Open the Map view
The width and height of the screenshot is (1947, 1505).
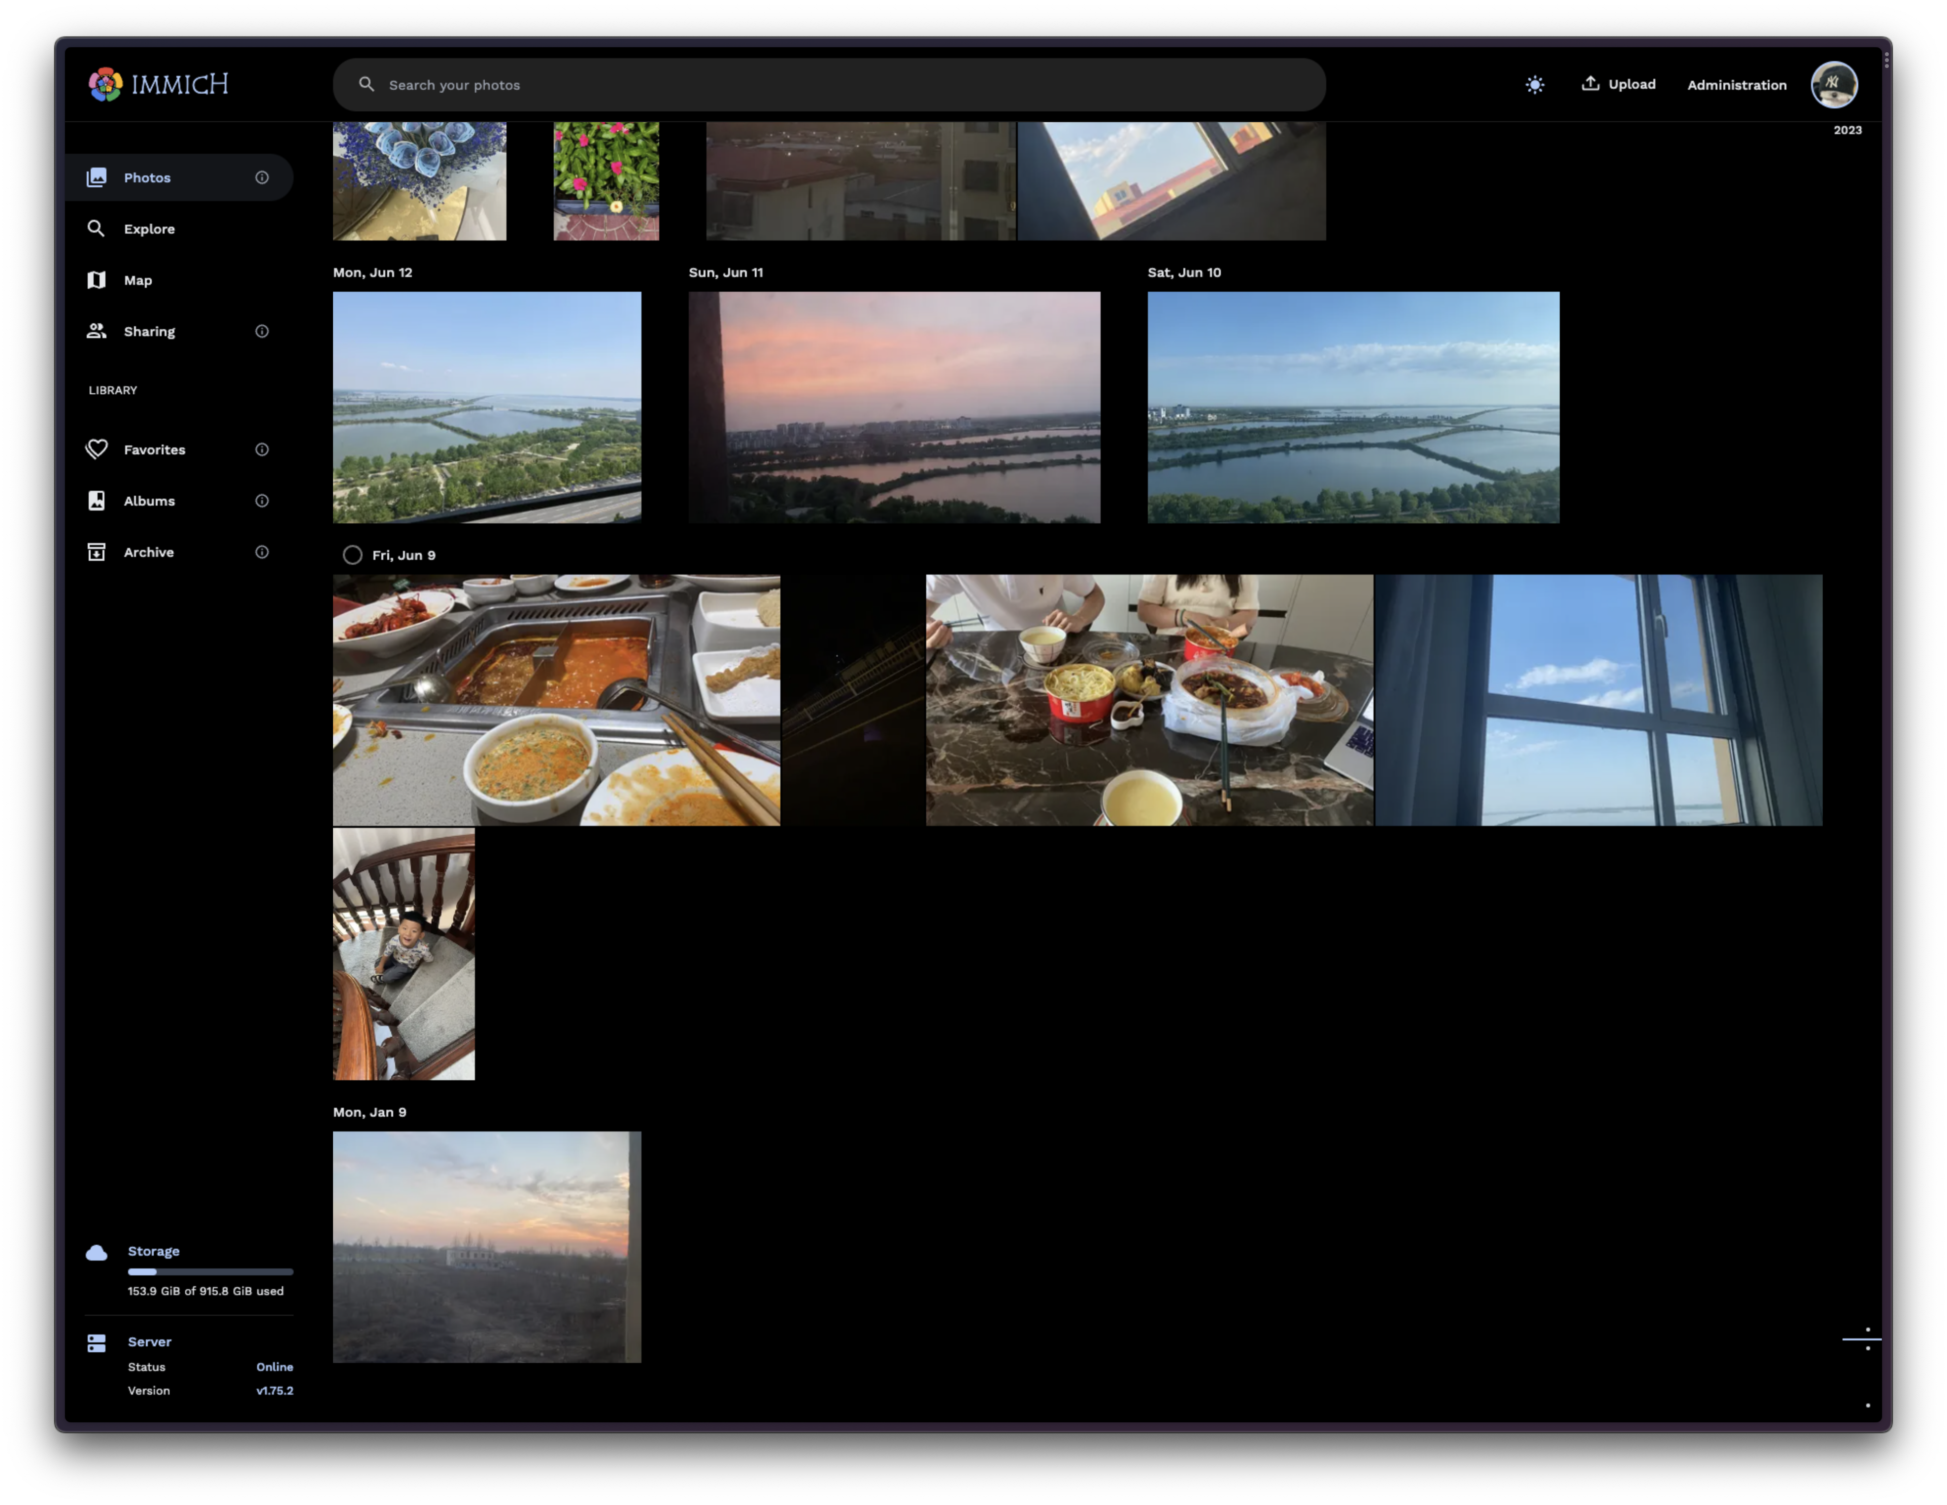pyautogui.click(x=137, y=280)
